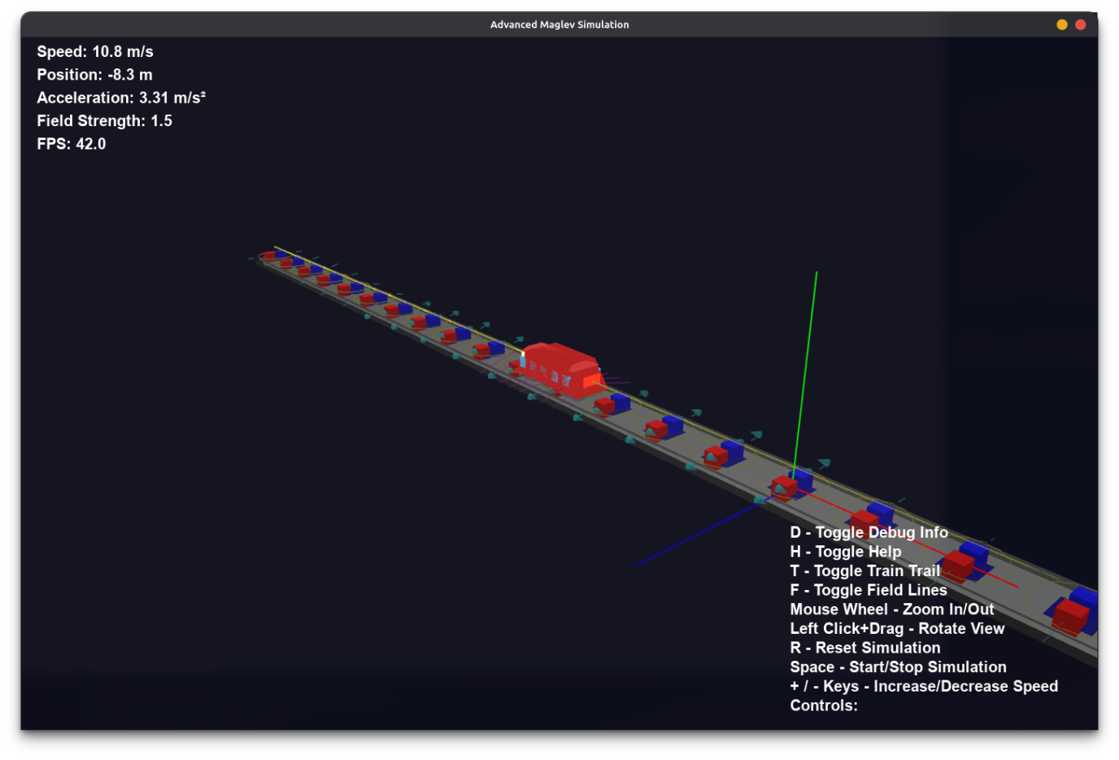Toggle Field Lines via the F control entry
The width and height of the screenshot is (1119, 760).
click(868, 590)
